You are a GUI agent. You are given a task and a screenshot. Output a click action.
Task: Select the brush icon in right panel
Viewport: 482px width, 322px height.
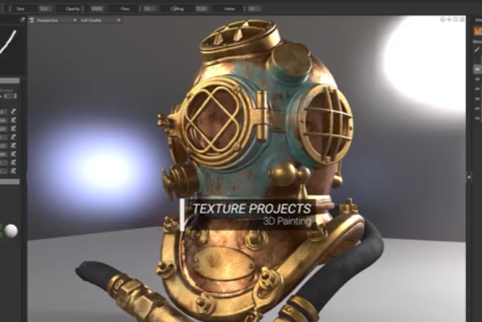click(x=477, y=50)
